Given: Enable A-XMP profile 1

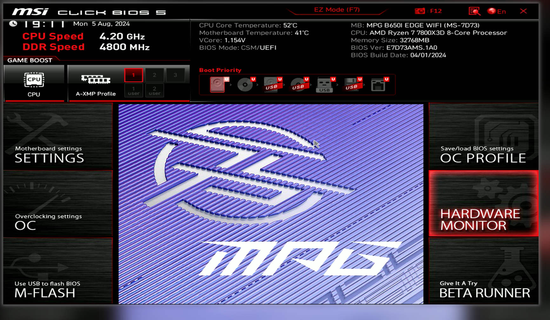Looking at the screenshot, I should [x=134, y=75].
